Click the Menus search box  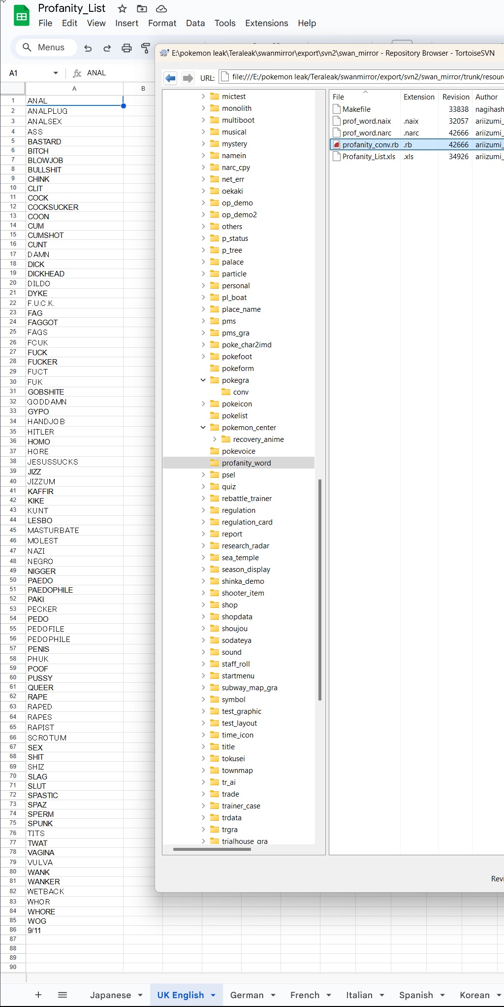[46, 47]
